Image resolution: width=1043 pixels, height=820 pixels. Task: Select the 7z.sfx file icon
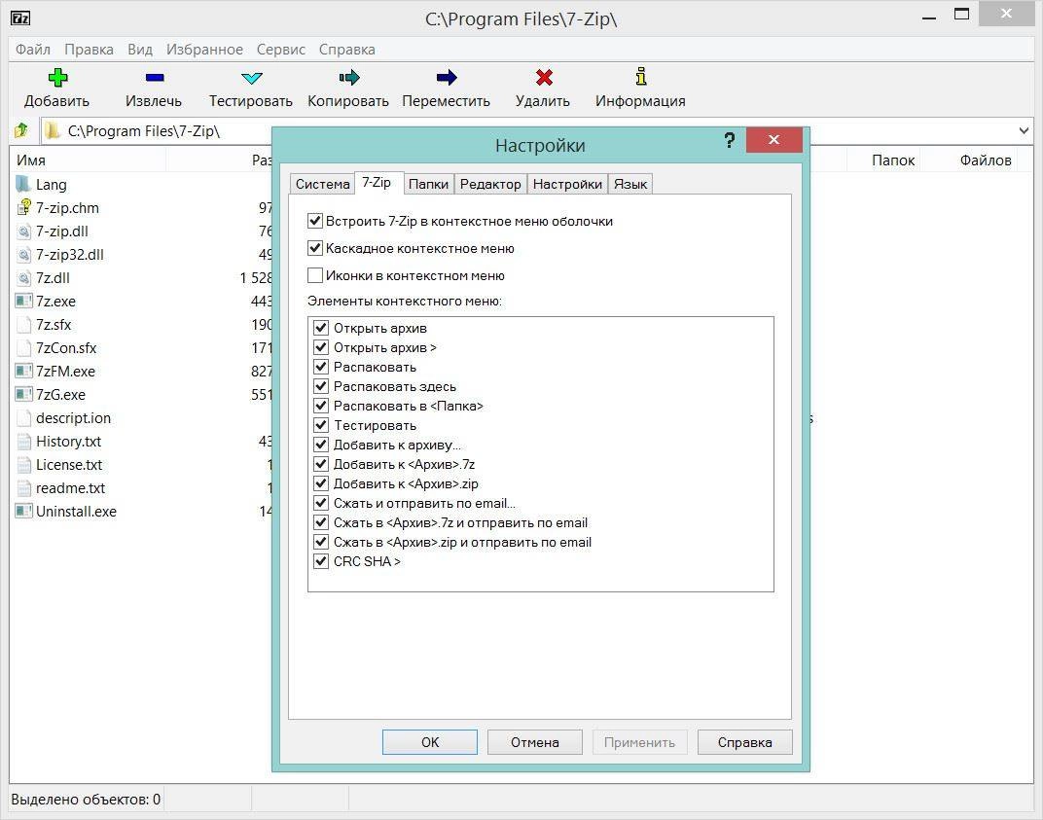[24, 325]
